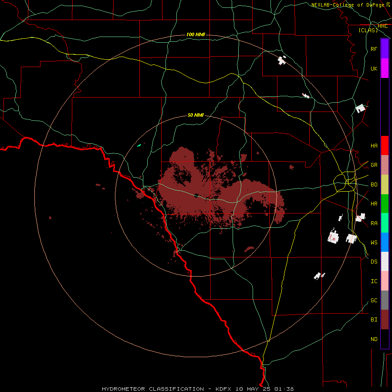Image resolution: width=392 pixels, height=392 pixels.
Task: Click the HHC product label
Action: [382, 26]
